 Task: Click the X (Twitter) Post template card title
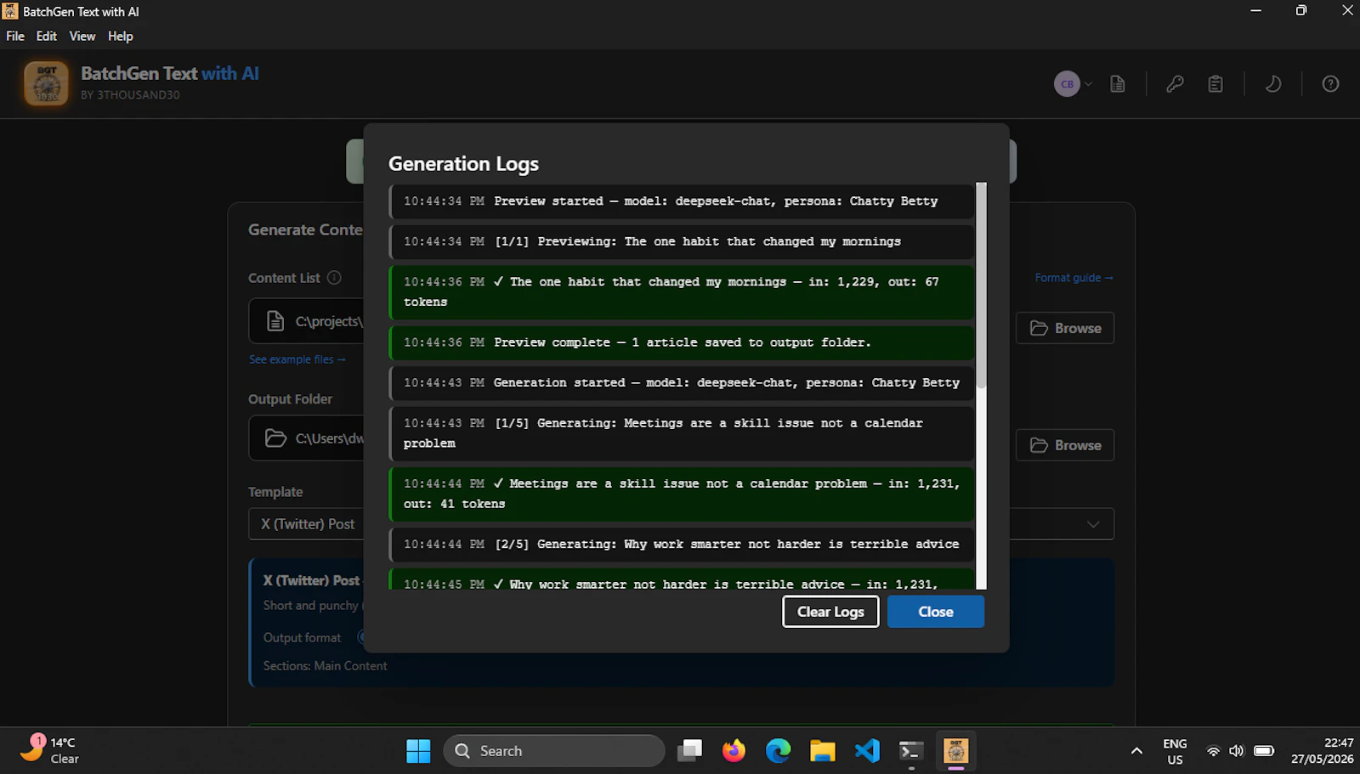311,580
